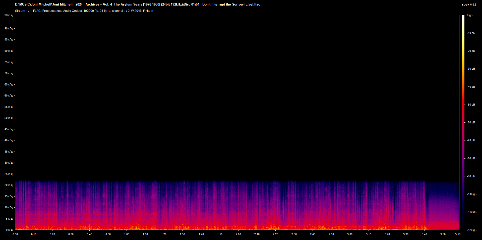
Task: Click the 0:00 start time label
Action: (x=15, y=234)
